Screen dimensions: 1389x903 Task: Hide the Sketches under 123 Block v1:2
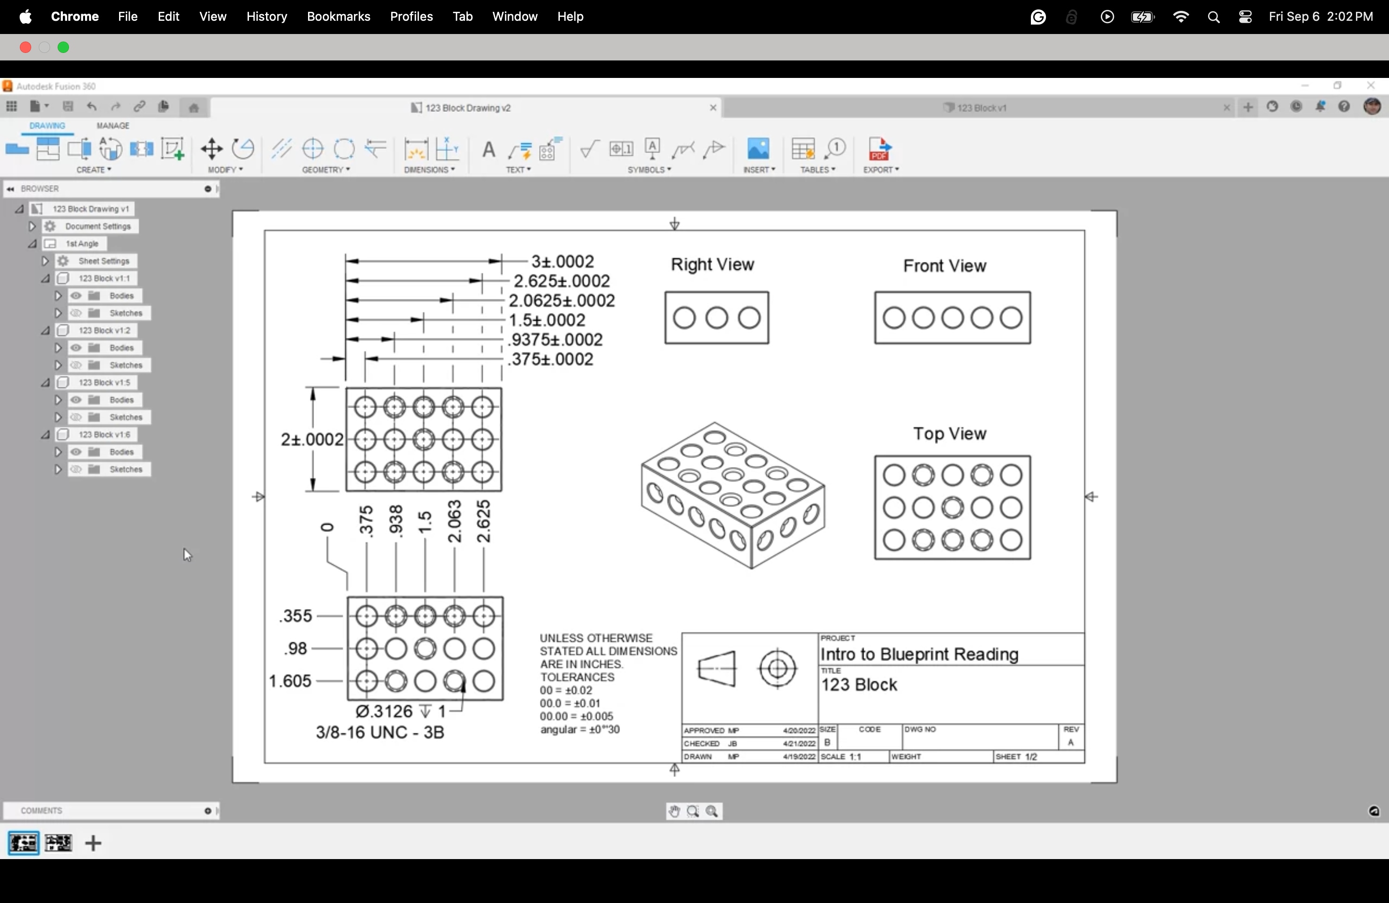[x=77, y=365]
